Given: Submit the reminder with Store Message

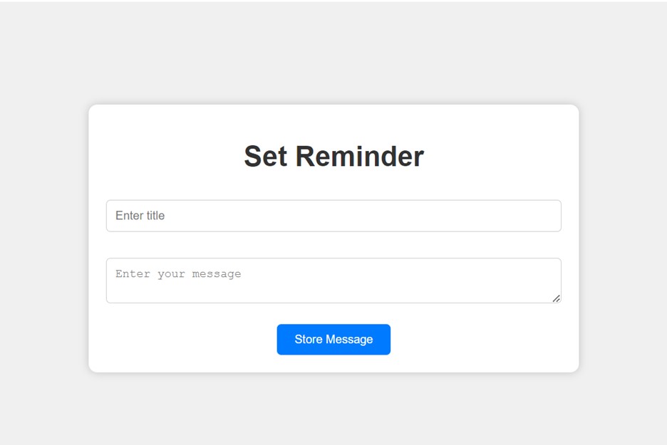Looking at the screenshot, I should pyautogui.click(x=333, y=340).
